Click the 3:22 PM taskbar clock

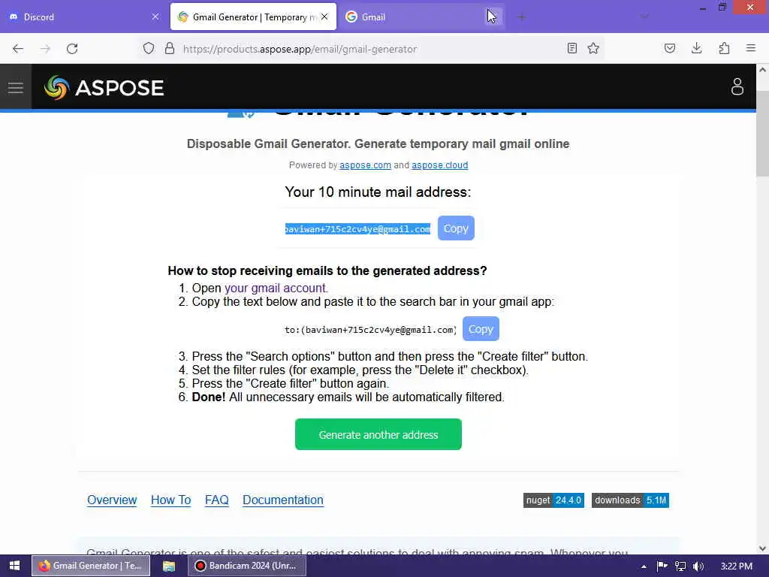coord(736,566)
